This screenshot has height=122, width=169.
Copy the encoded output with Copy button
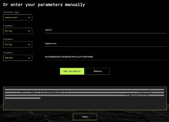point(85,117)
